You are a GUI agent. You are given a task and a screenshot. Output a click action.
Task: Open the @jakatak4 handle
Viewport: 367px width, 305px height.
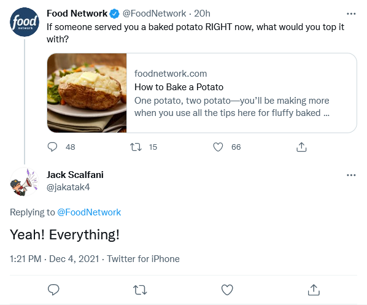(x=68, y=187)
